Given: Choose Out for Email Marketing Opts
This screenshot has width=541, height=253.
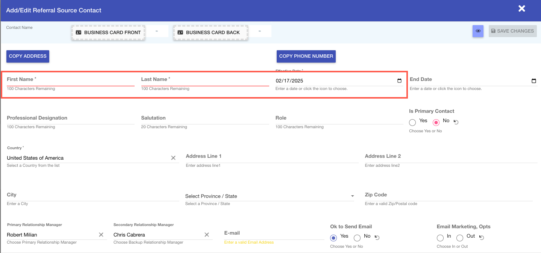Looking at the screenshot, I should point(460,238).
